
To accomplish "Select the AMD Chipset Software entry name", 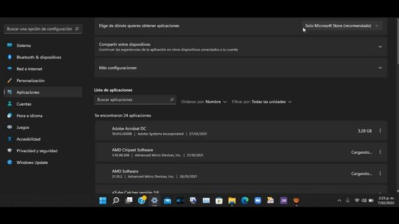I will (x=132, y=150).
